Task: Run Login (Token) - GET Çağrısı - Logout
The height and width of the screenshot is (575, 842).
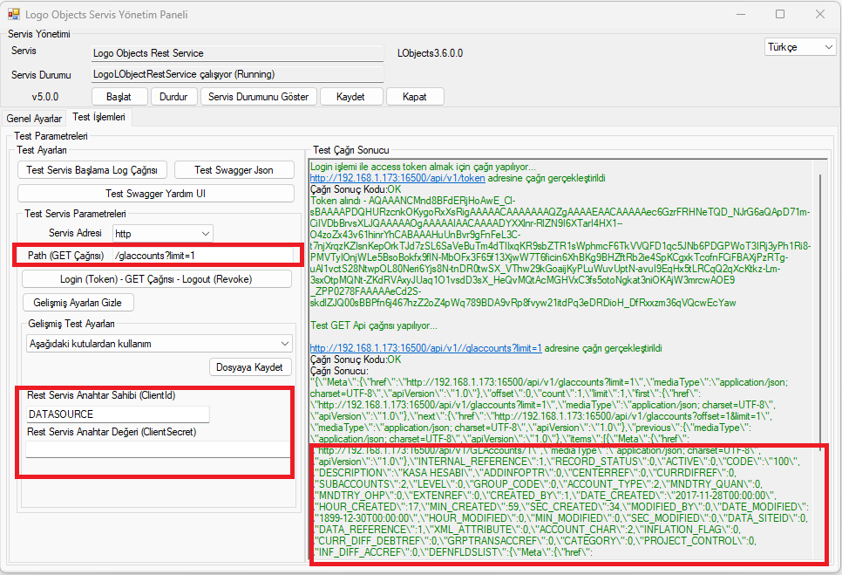Action: (x=156, y=279)
